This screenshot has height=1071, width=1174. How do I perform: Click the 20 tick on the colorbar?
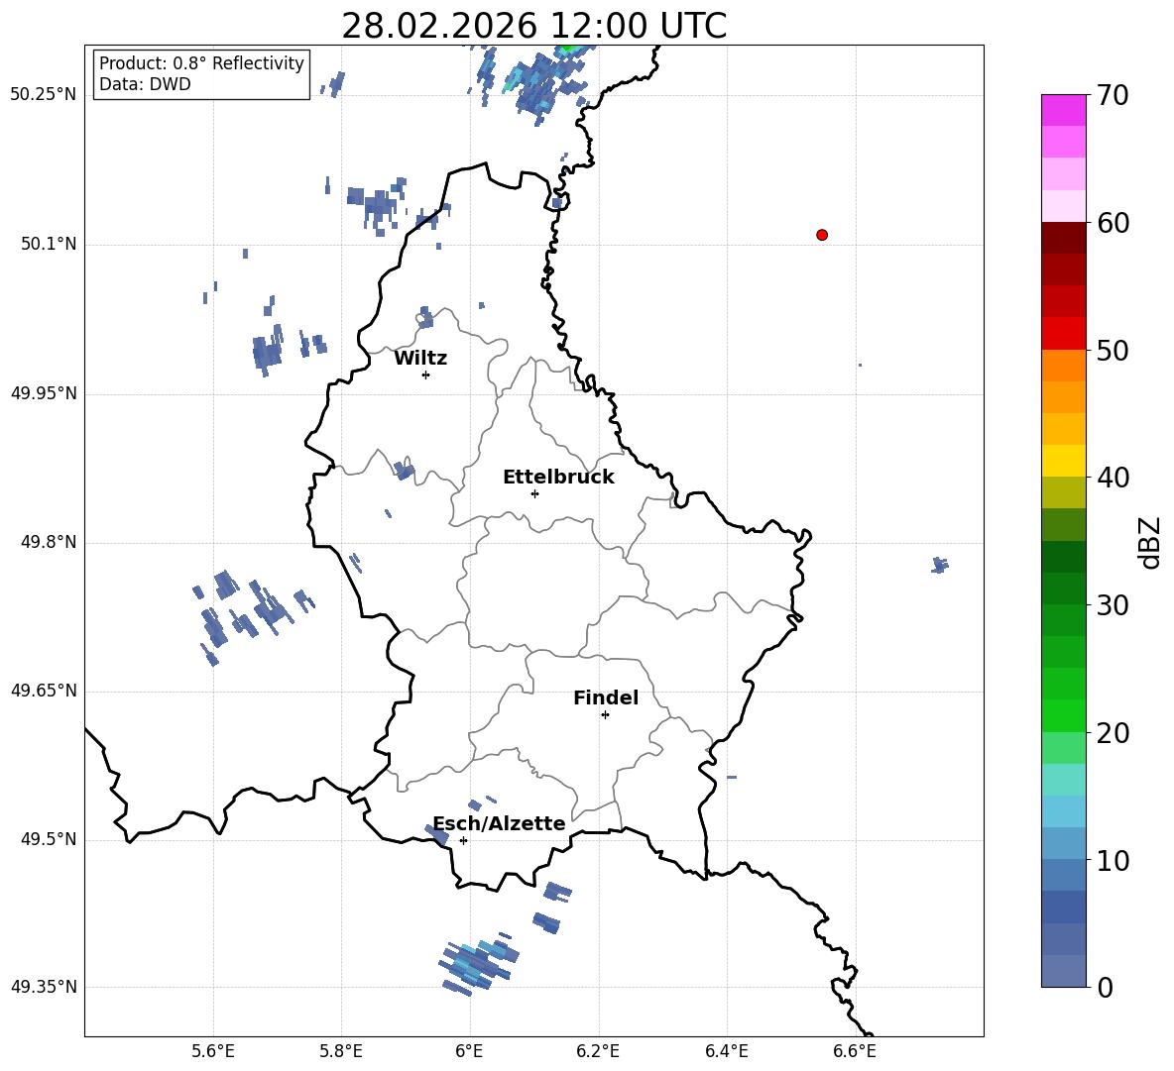[1113, 732]
